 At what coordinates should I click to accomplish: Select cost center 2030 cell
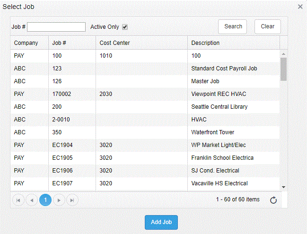pyautogui.click(x=141, y=94)
